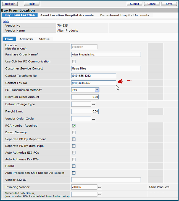Check the Direct Delivery checkbox

click(74, 133)
